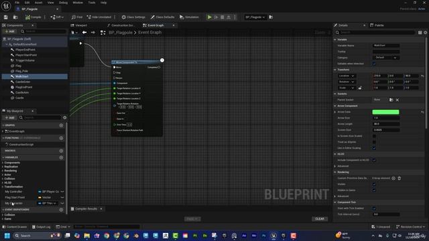Open the My Character variable type dropdown
This screenshot has height=241, width=429.
coord(47,204)
